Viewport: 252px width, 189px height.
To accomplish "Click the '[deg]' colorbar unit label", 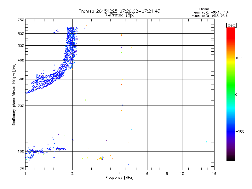I will click(231, 25).
